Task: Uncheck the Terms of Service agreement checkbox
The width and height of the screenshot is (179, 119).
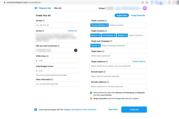Action: pyautogui.click(x=36, y=110)
